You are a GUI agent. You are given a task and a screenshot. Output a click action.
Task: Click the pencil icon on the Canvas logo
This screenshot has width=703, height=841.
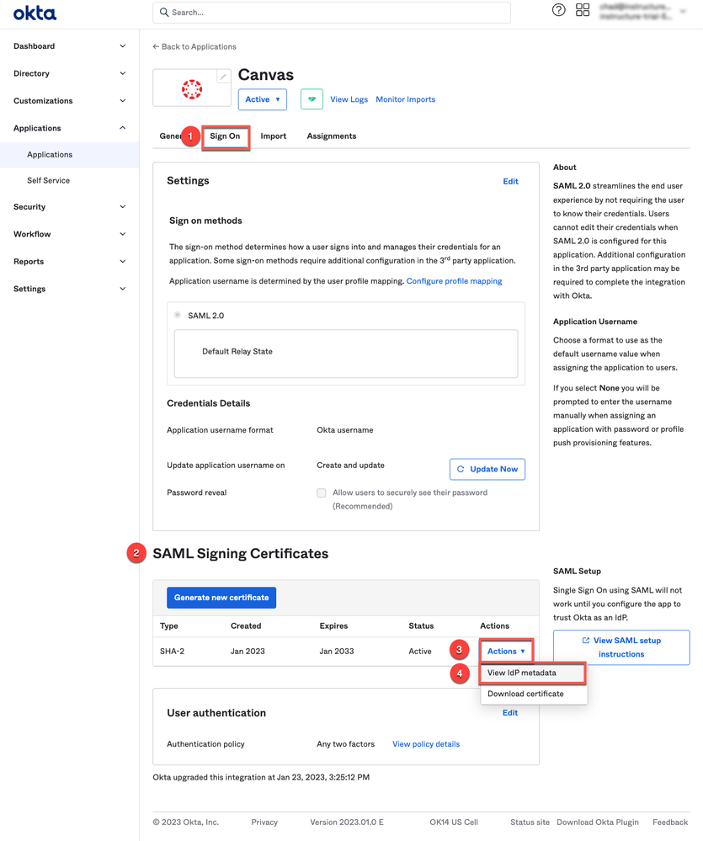click(x=224, y=75)
